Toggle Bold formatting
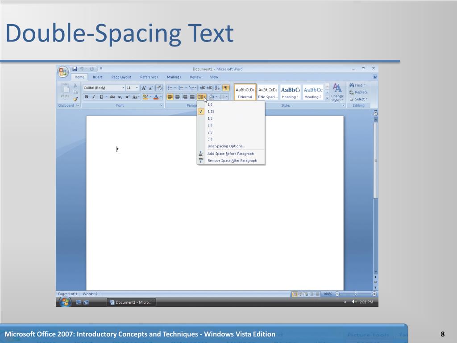This screenshot has height=343, width=457. [x=86, y=97]
